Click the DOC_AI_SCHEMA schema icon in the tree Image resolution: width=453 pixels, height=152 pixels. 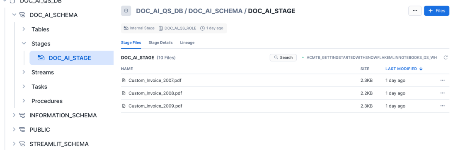(x=22, y=15)
